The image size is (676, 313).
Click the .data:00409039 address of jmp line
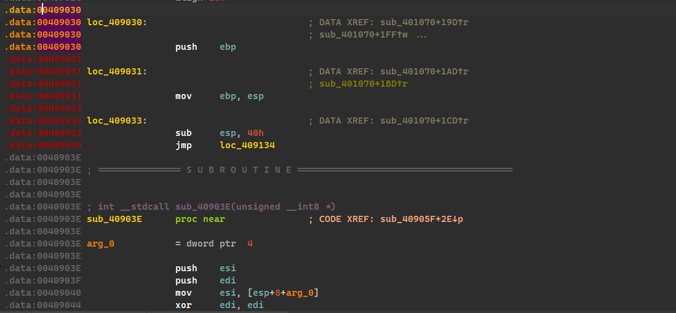pyautogui.click(x=42, y=145)
